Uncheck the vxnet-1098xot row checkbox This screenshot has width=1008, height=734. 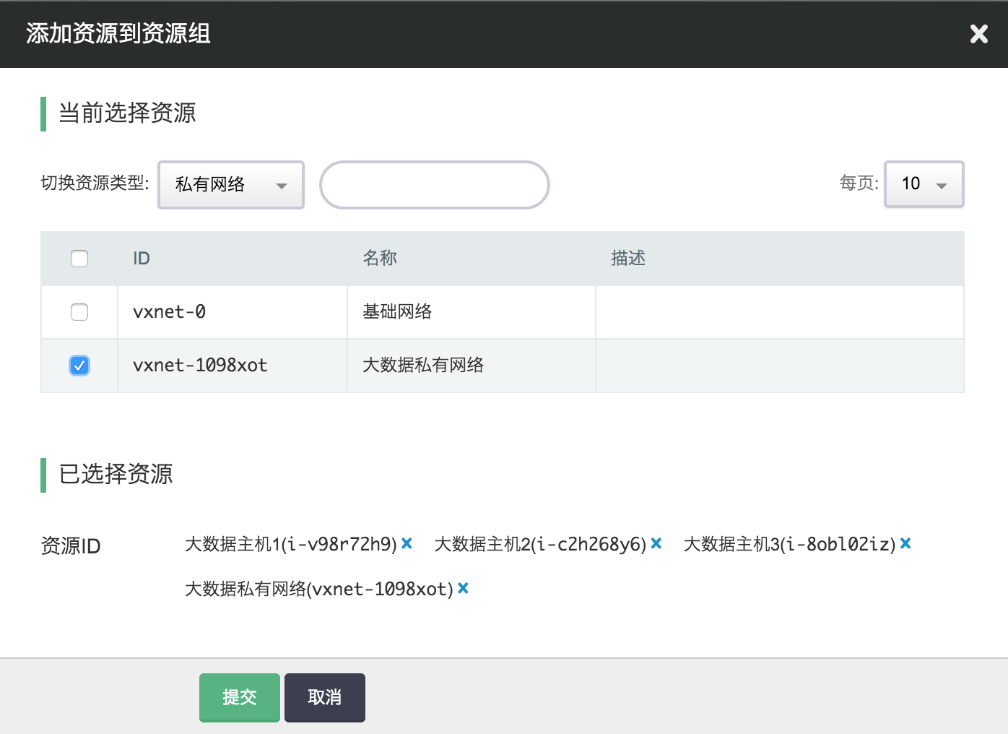pyautogui.click(x=79, y=366)
